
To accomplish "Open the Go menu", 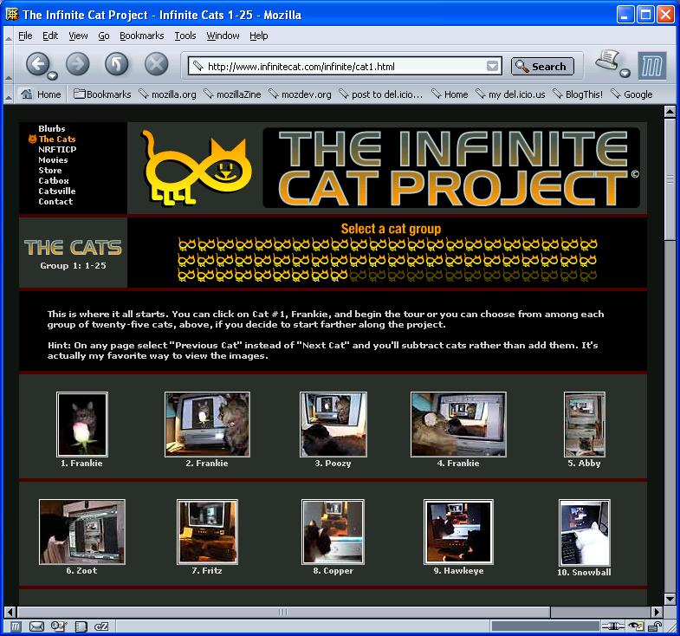I will click(x=104, y=36).
